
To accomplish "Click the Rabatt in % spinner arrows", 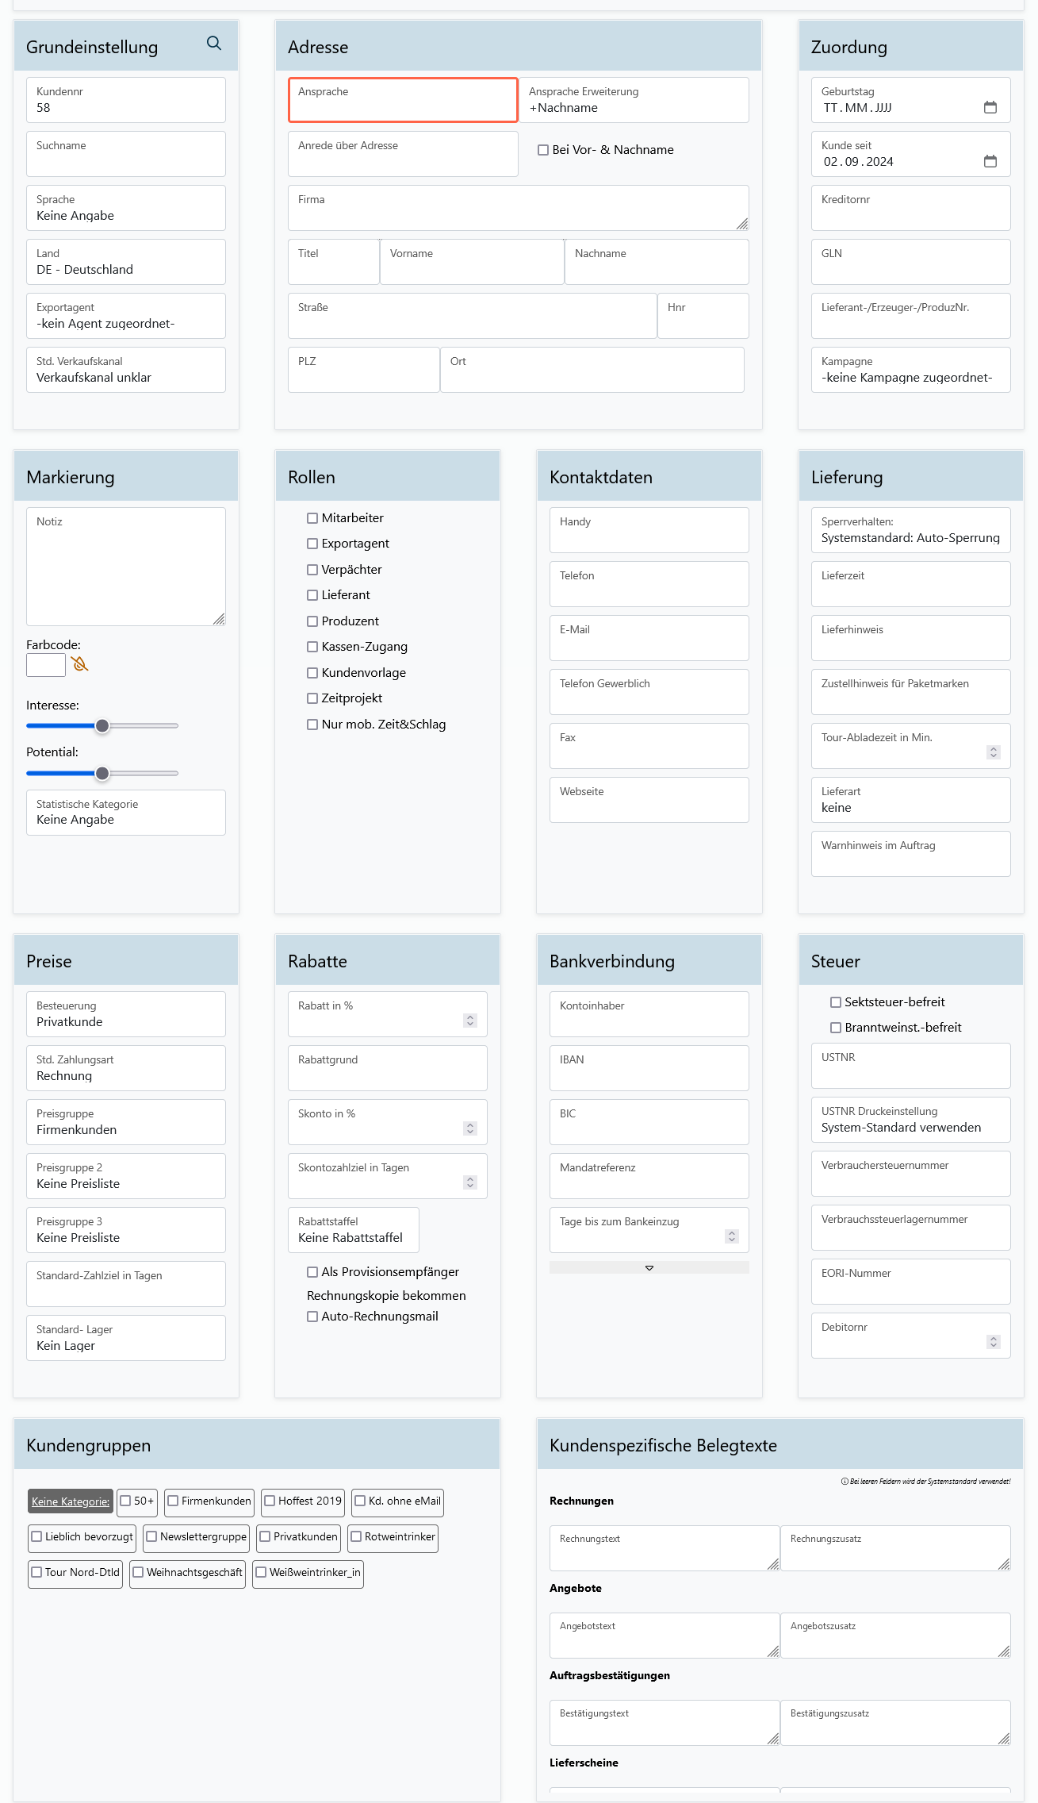I will tap(469, 1020).
